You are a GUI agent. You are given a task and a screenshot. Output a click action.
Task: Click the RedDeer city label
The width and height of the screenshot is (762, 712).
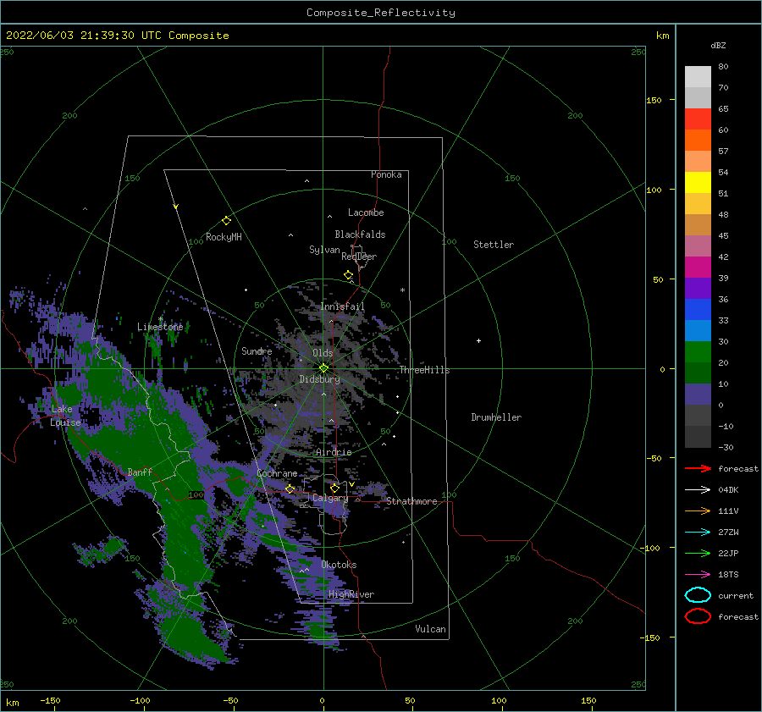click(359, 257)
